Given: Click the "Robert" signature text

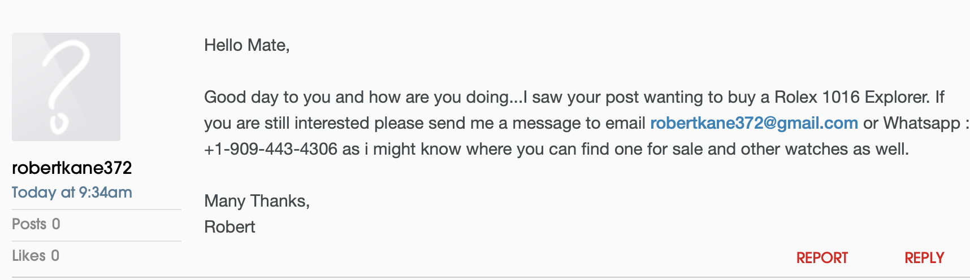Looking at the screenshot, I should coord(229,227).
